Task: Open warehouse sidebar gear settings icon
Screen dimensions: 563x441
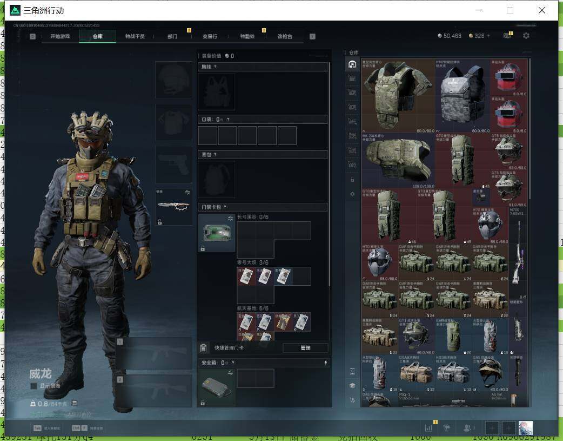Action: tap(352, 194)
